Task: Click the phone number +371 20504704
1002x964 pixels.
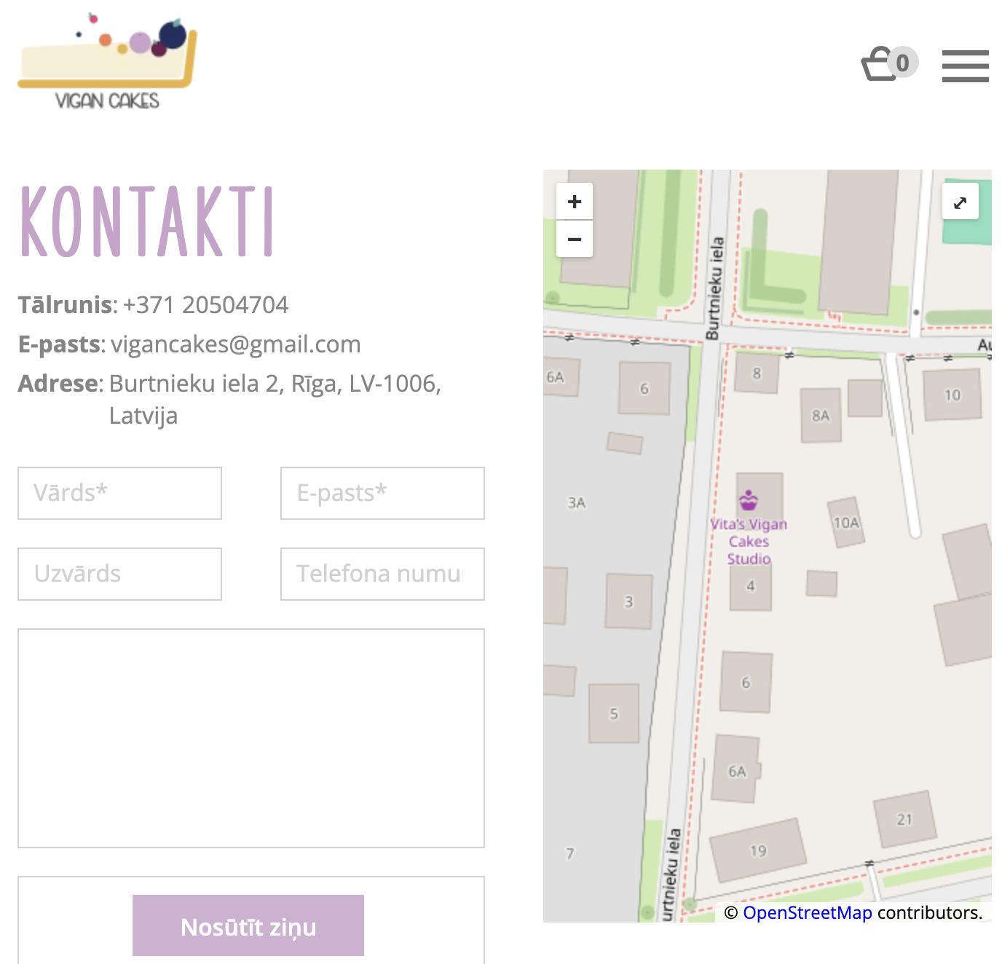Action: coord(205,305)
